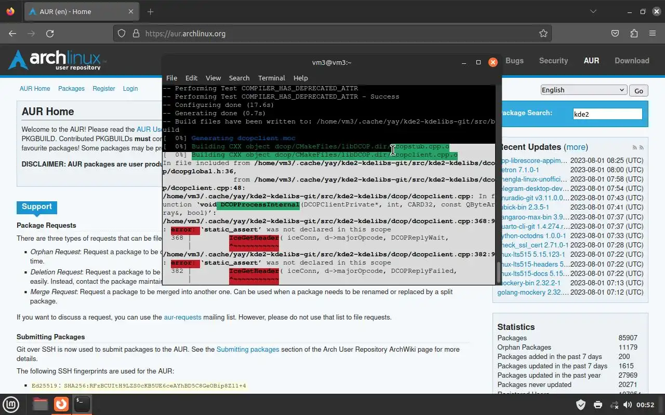665x415 pixels.
Task: Open the Firefox hamburger menu
Action: click(x=653, y=33)
